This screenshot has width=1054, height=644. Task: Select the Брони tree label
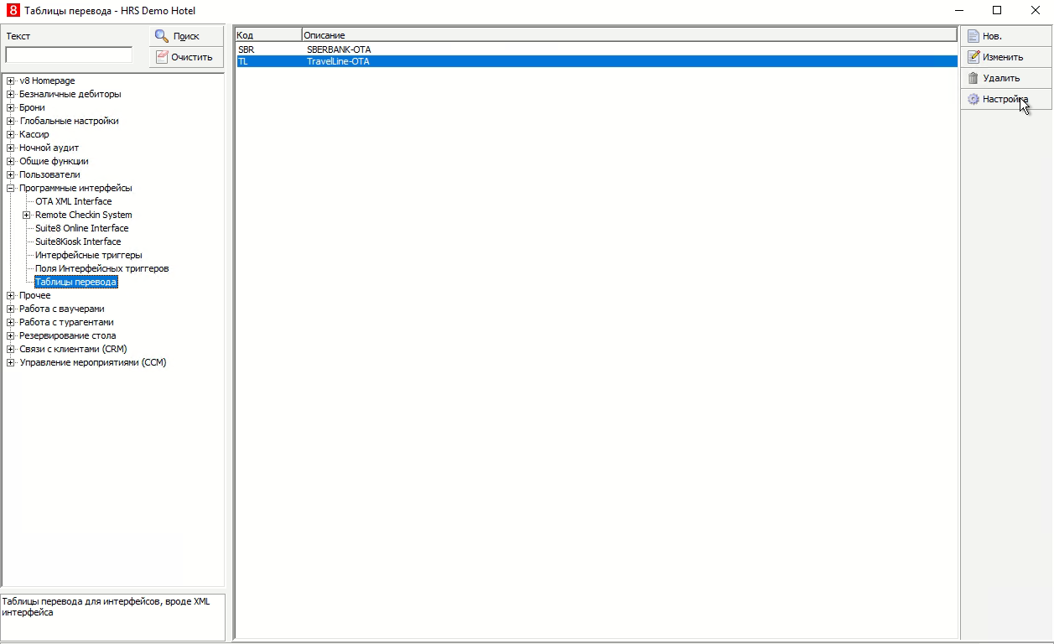tap(33, 107)
